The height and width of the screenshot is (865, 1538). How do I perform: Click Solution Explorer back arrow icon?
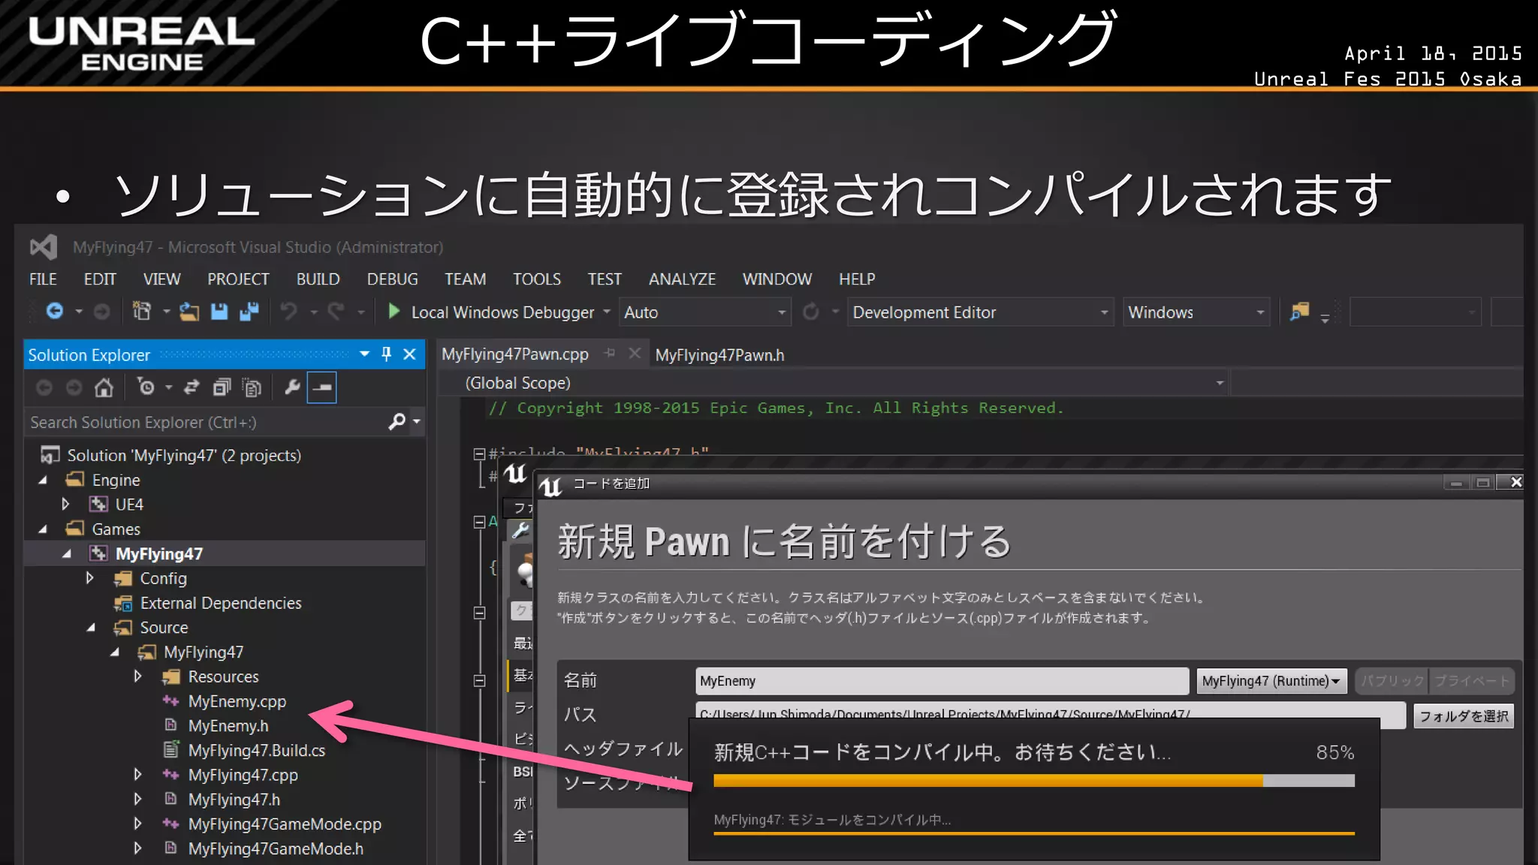point(44,387)
